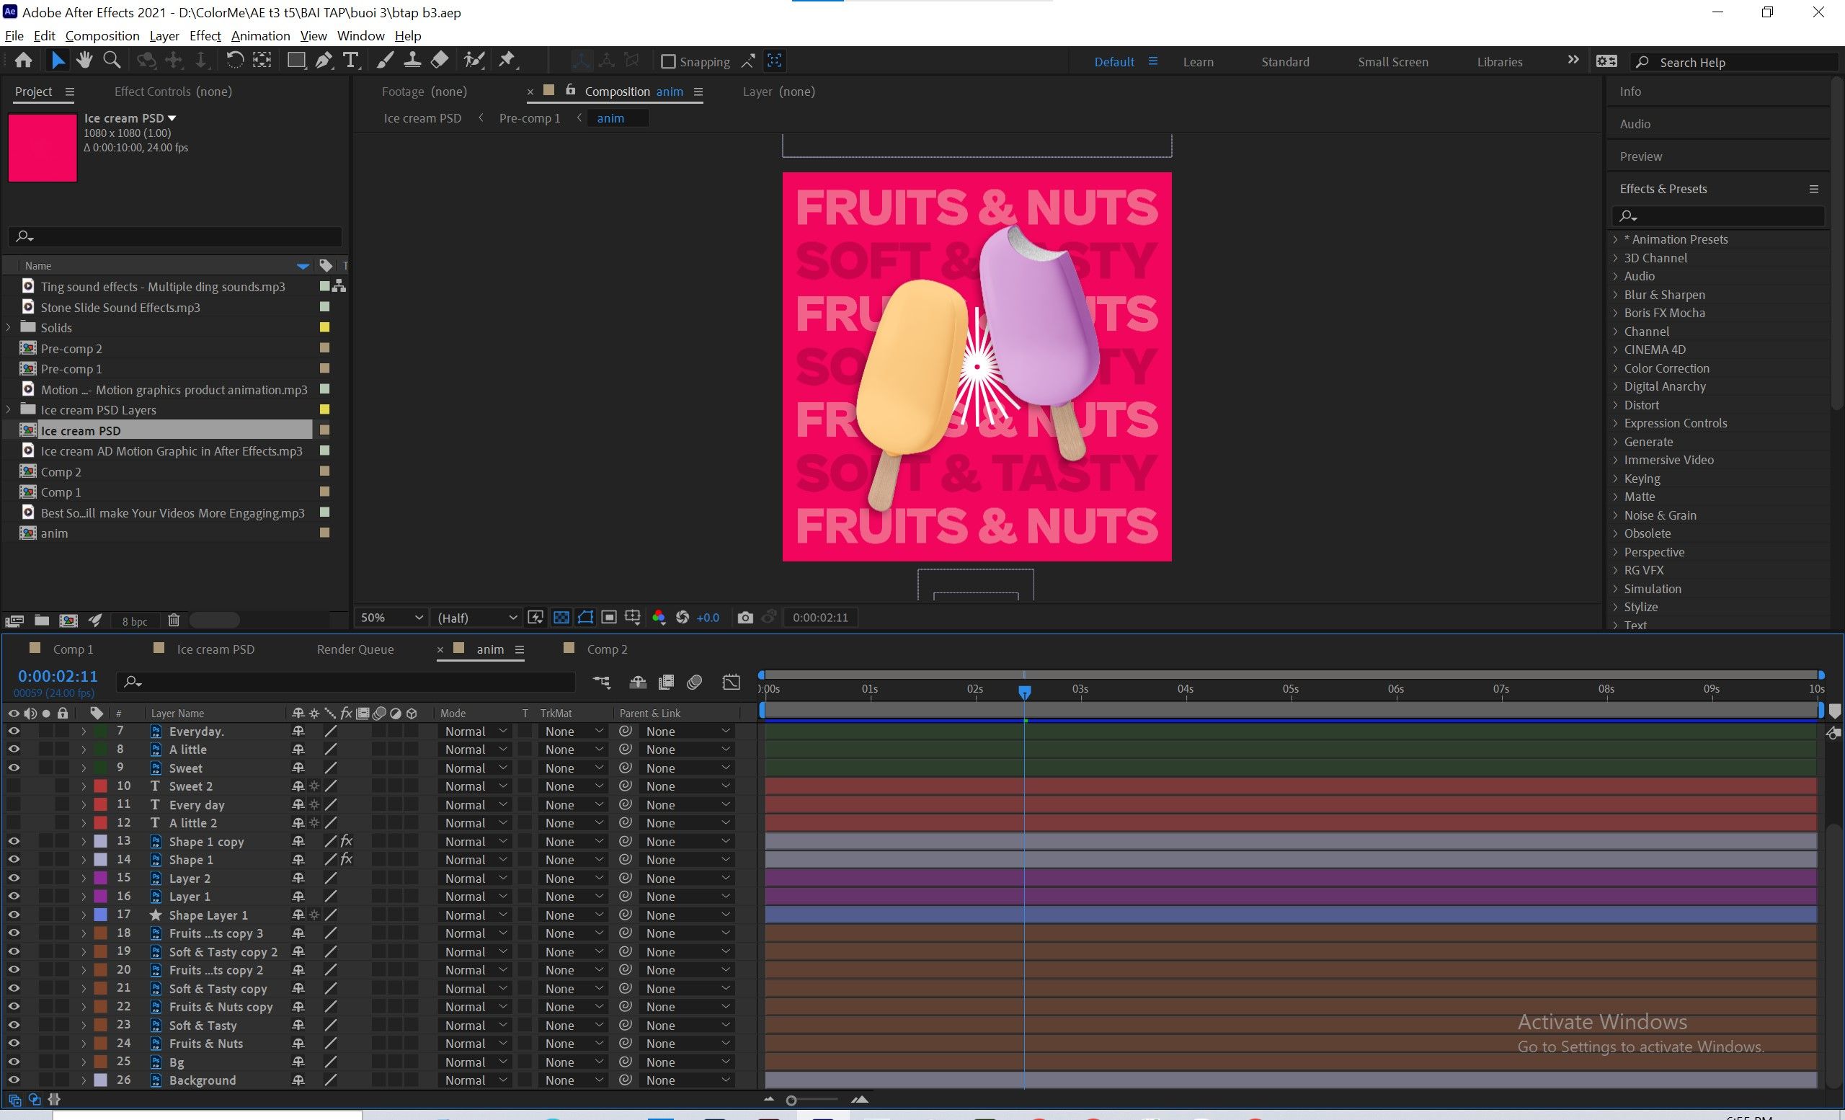Open blending mode dropdown for Everyday. layer

click(x=476, y=732)
